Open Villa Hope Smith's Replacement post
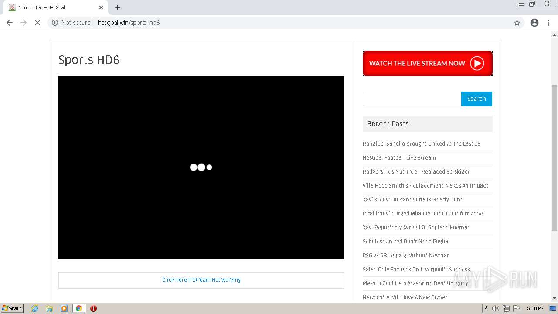Screen dimensions: 558x314 click(425, 186)
